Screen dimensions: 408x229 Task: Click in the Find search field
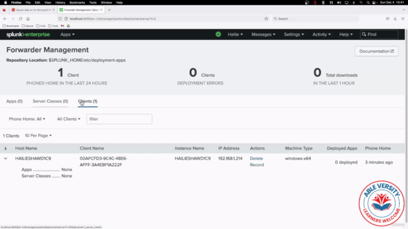pos(379,34)
